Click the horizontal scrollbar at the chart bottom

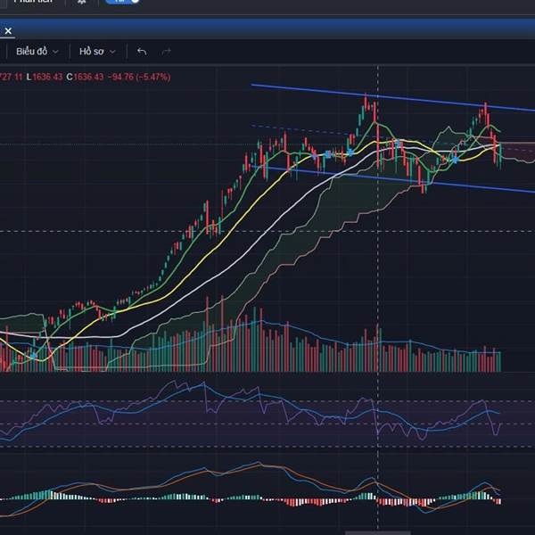pyautogui.click(x=378, y=533)
